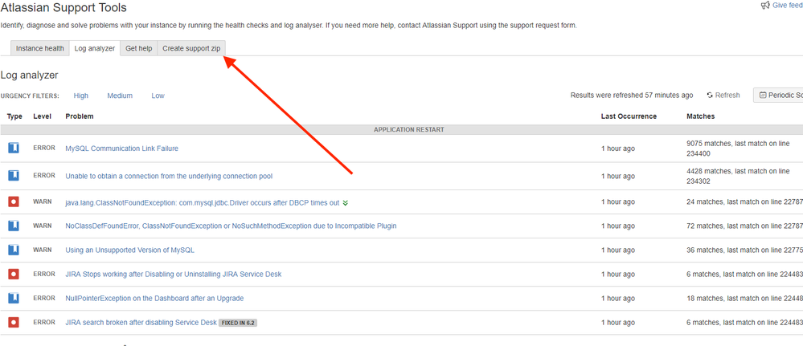The width and height of the screenshot is (803, 346).
Task: Click the Give feedback megaphone icon
Action: coord(765,5)
